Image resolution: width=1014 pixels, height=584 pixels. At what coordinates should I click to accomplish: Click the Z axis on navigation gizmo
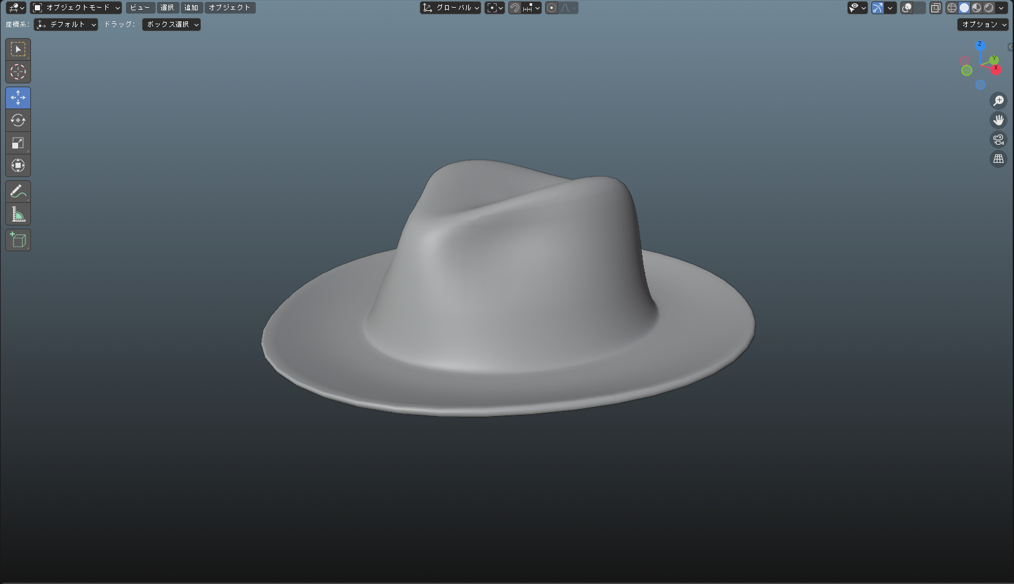tap(980, 45)
